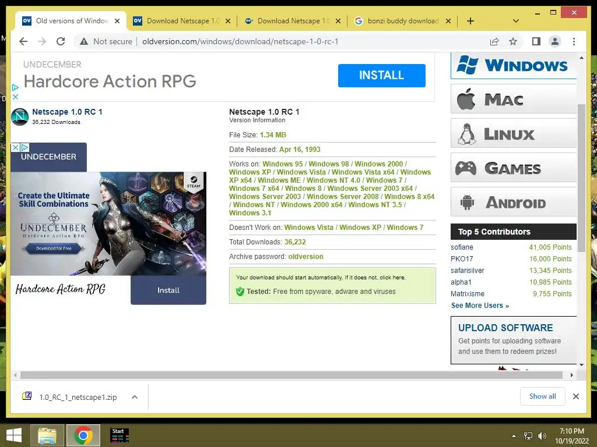Open the Mac category in sidebar
The width and height of the screenshot is (597, 447).
pyautogui.click(x=513, y=99)
